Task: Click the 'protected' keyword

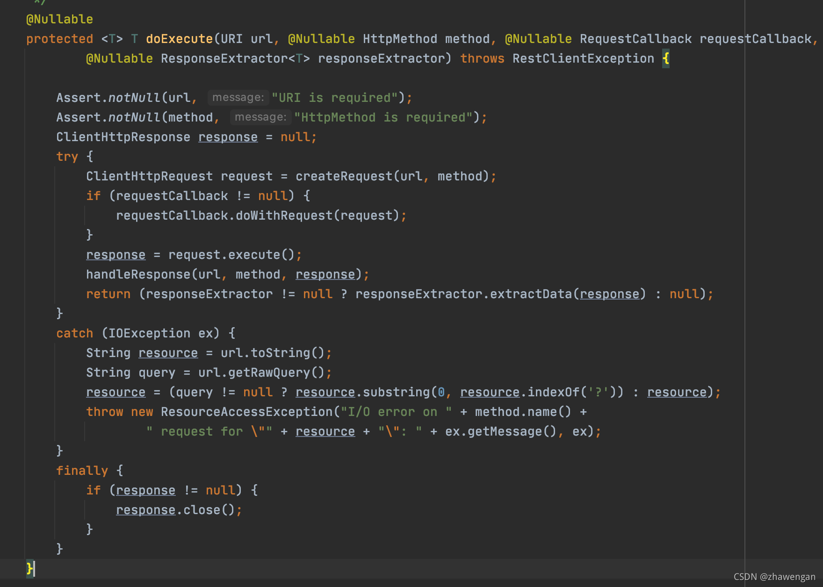Action: click(x=59, y=39)
